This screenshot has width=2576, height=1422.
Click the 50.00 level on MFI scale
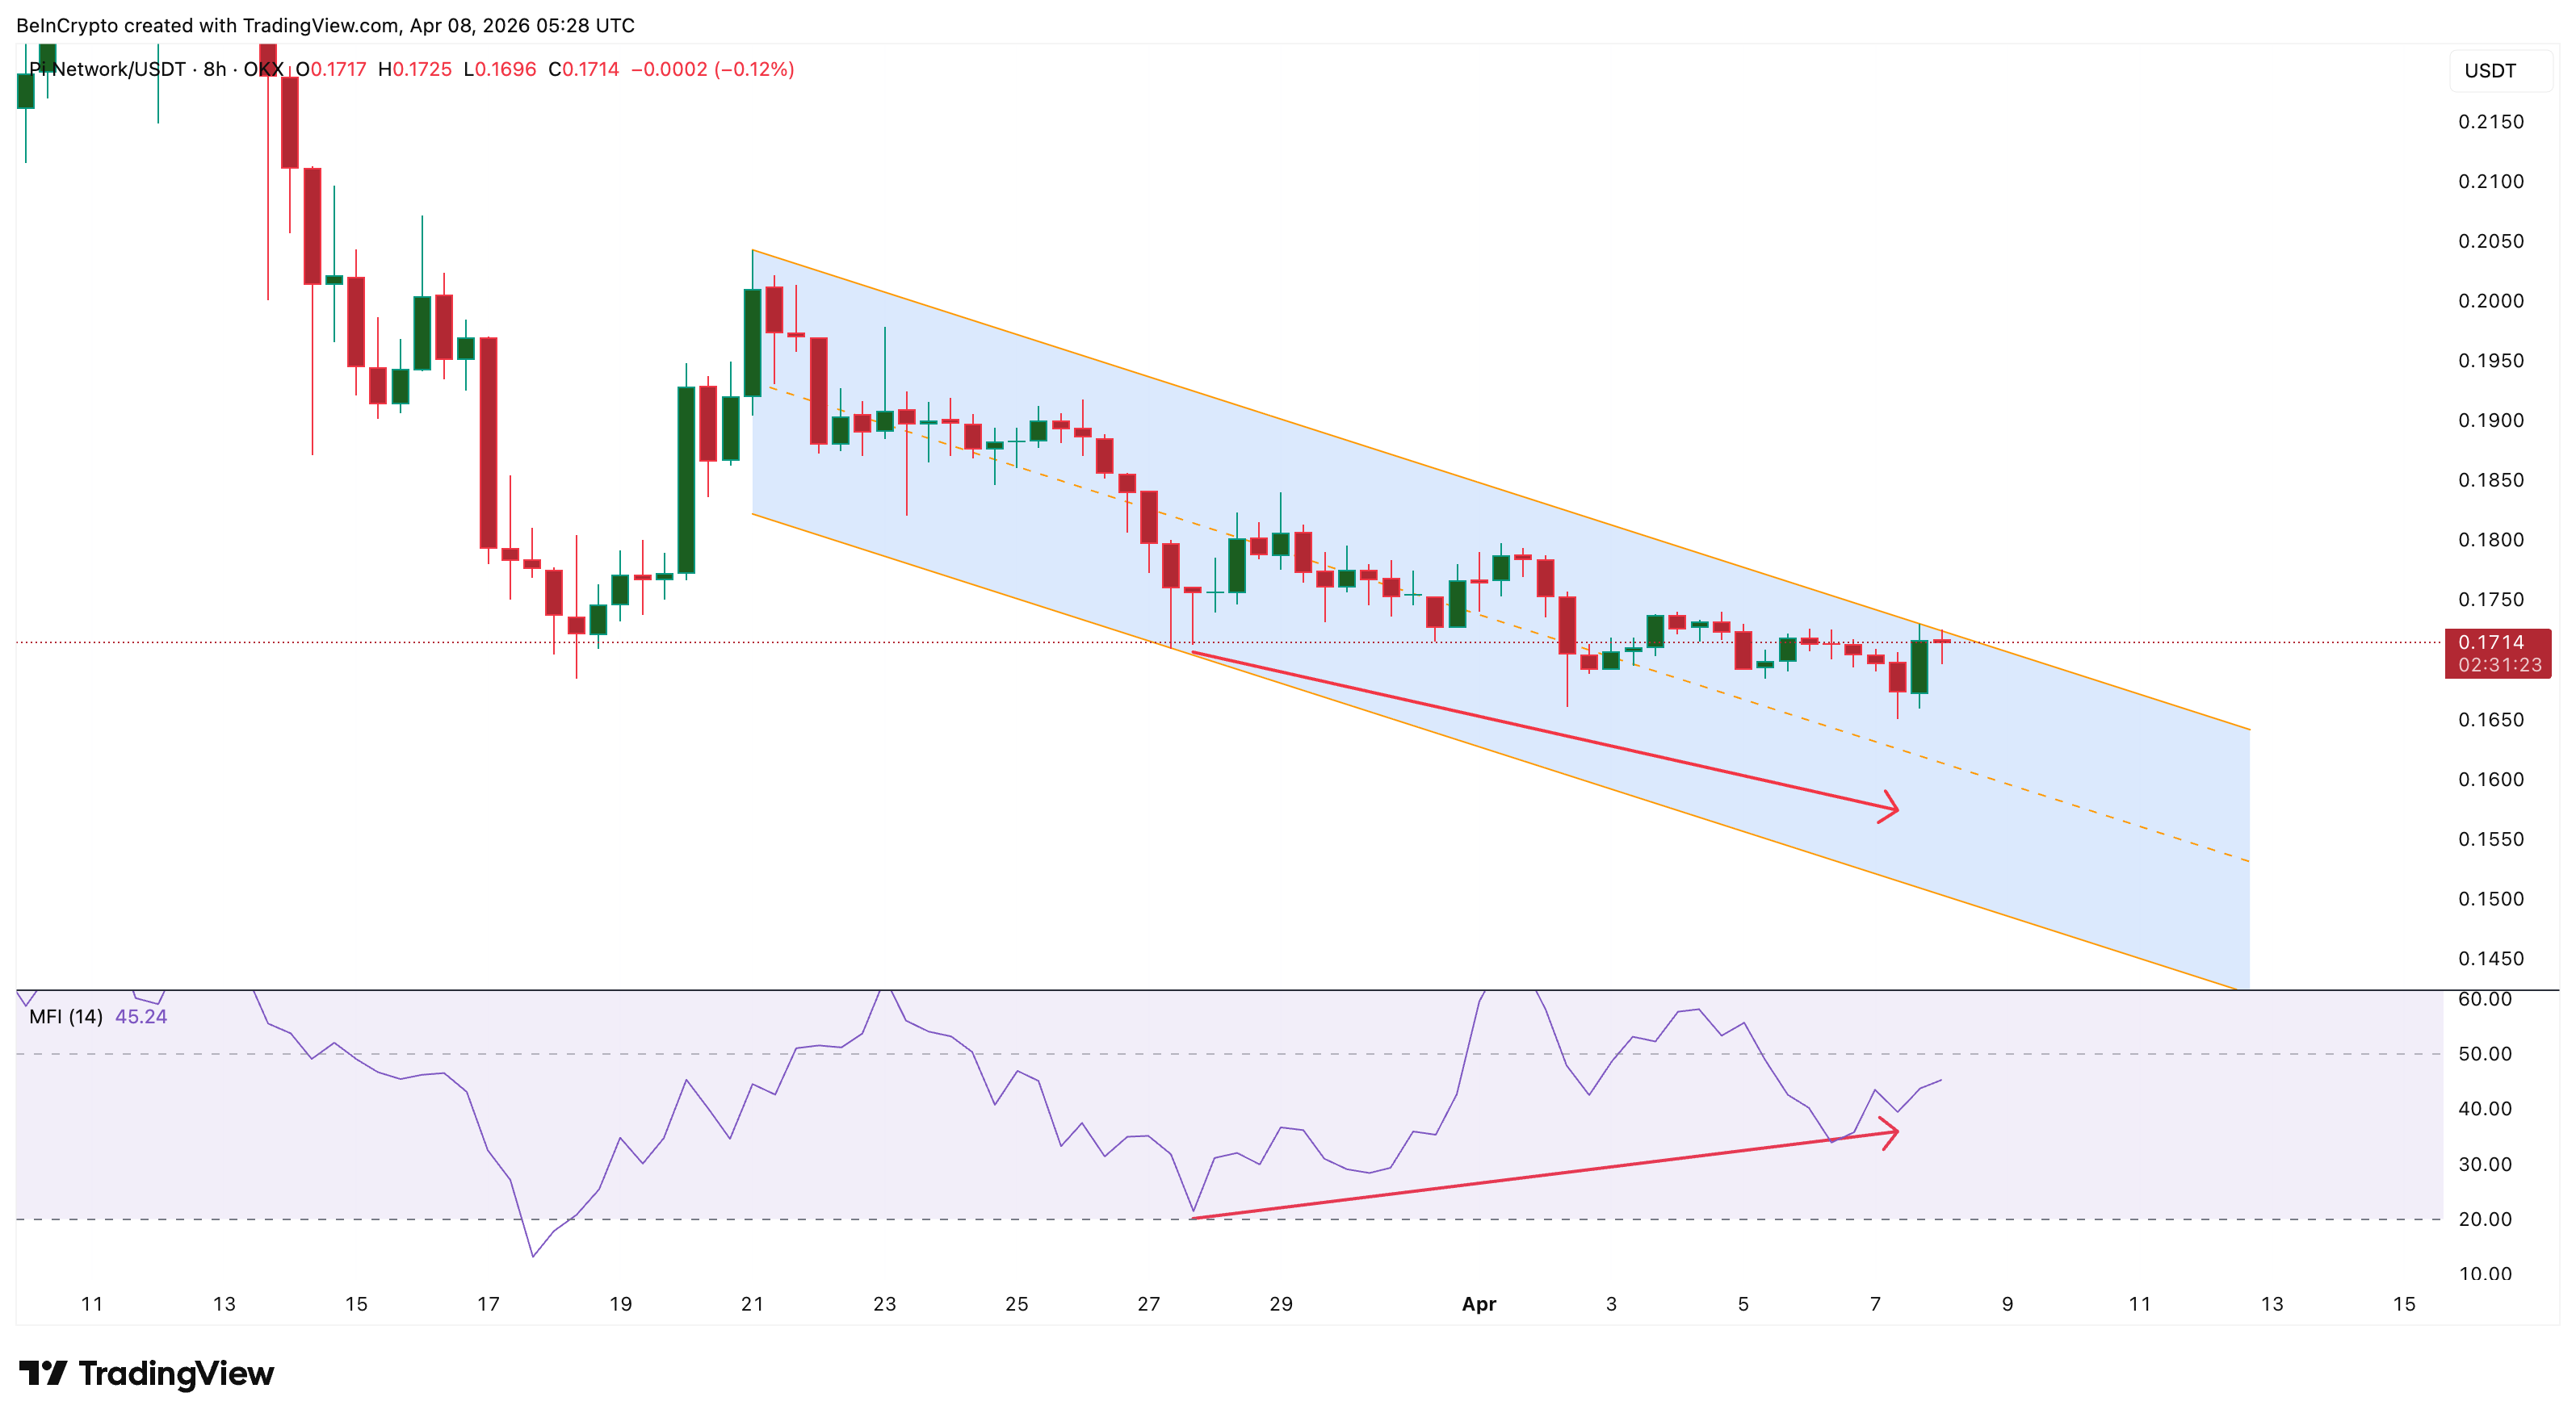[x=2484, y=1053]
